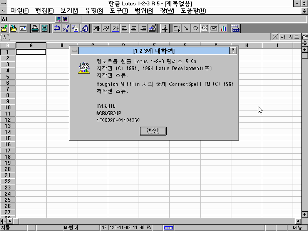
Task: Click the Copy smarticon
Action: point(75,28)
